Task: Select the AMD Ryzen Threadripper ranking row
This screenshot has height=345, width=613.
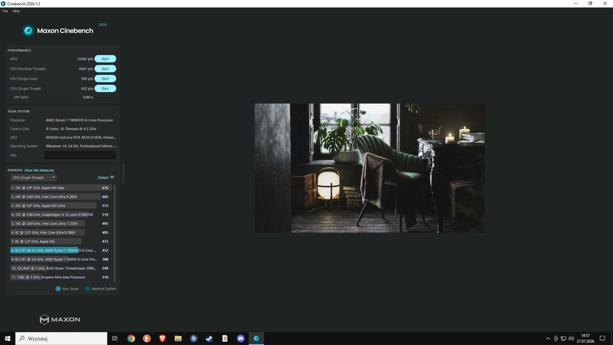Action: click(61, 268)
